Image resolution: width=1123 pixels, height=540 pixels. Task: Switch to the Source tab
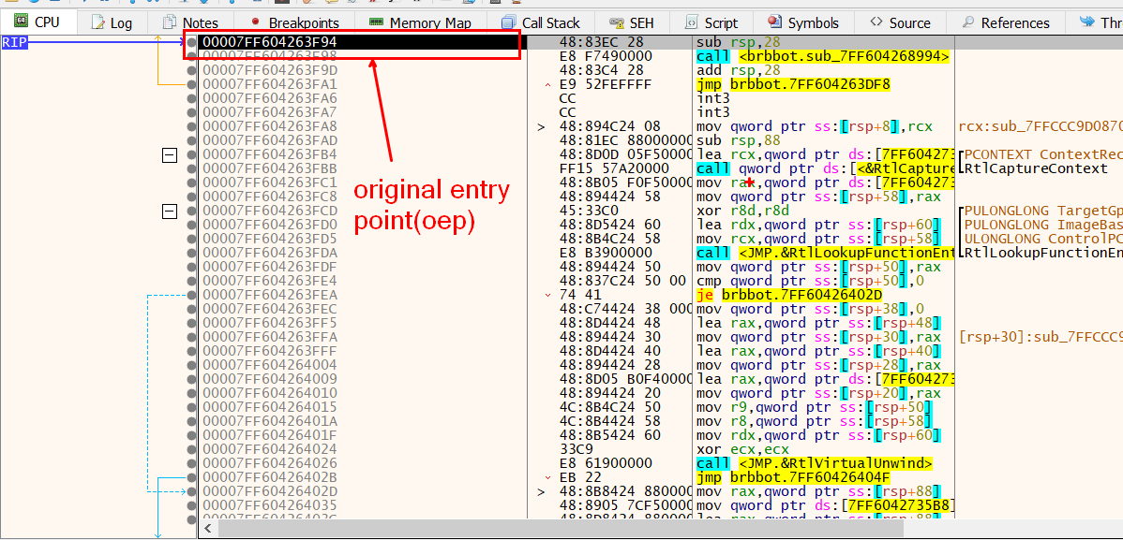tap(899, 22)
